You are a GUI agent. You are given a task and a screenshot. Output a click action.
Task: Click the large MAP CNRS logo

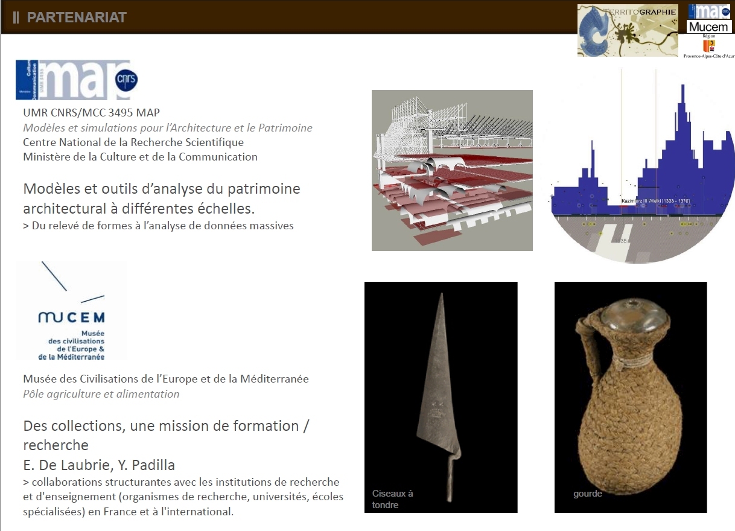click(x=77, y=80)
